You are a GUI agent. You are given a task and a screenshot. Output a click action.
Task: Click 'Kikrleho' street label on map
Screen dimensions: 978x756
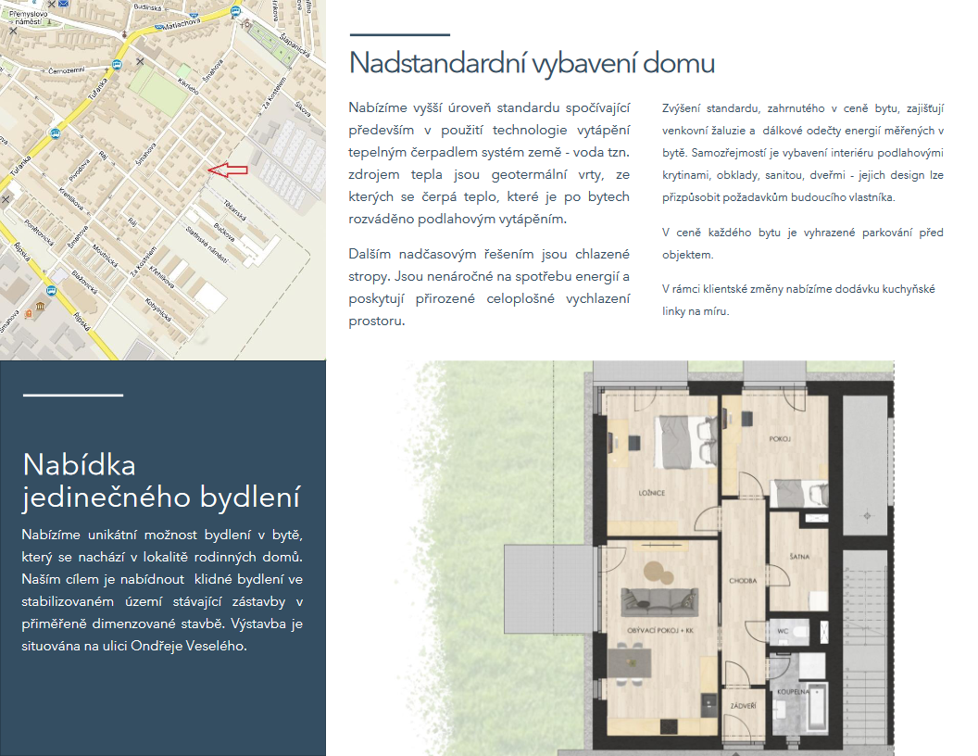tap(188, 87)
